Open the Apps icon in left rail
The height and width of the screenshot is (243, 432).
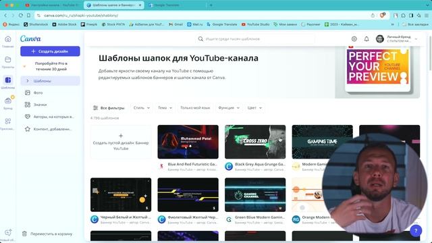click(x=8, y=122)
